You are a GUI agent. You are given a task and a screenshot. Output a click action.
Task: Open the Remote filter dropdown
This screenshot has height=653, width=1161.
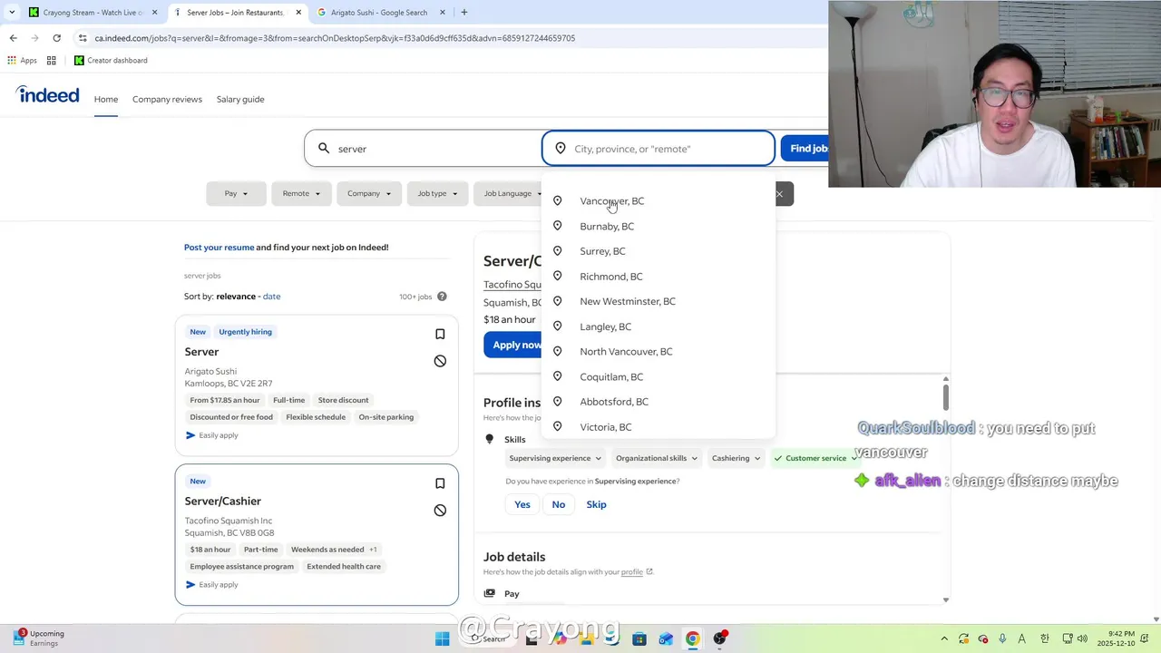(x=301, y=193)
